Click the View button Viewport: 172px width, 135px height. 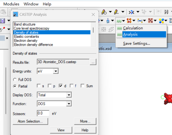coord(61,130)
